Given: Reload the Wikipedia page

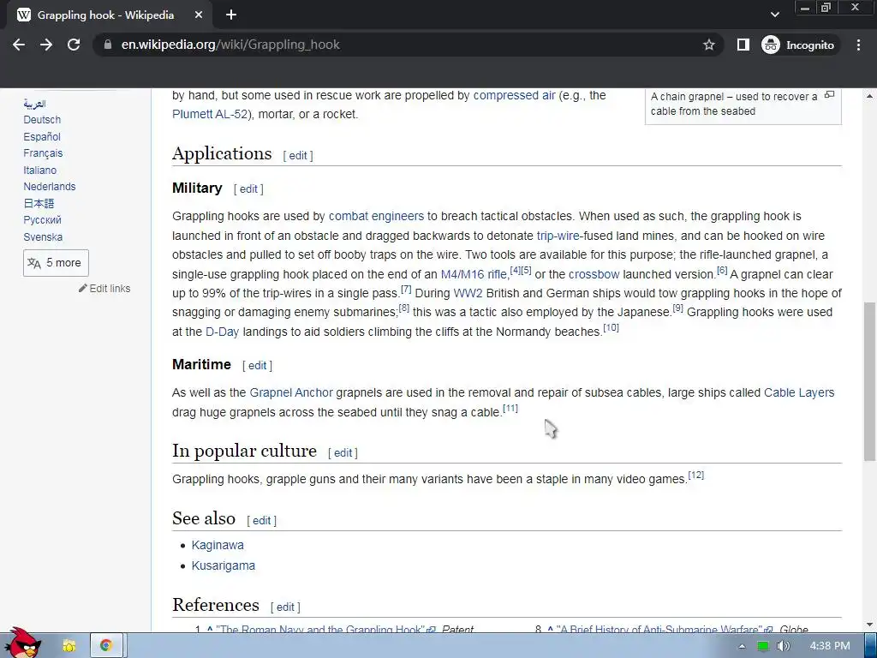Looking at the screenshot, I should (74, 45).
